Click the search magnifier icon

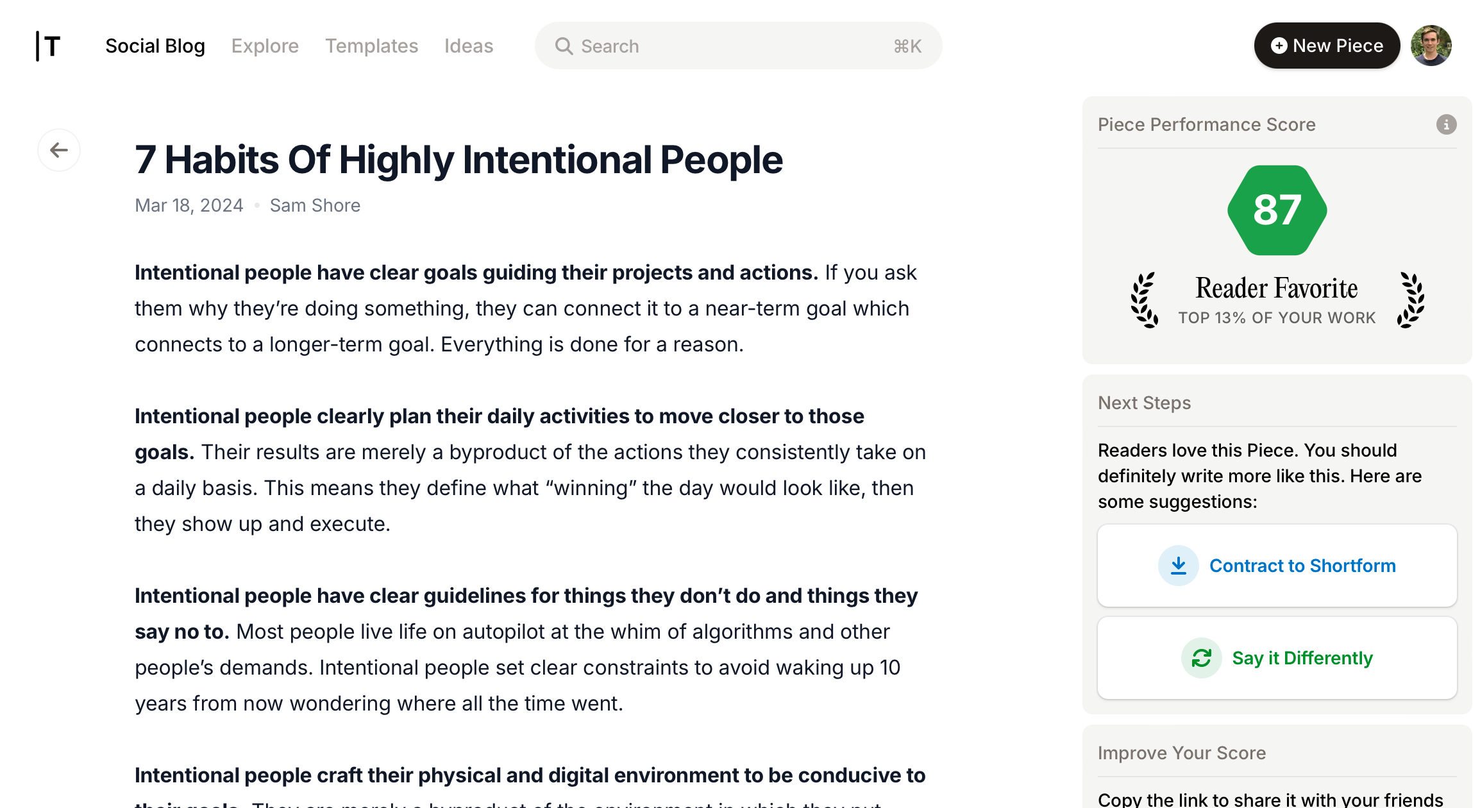click(564, 45)
